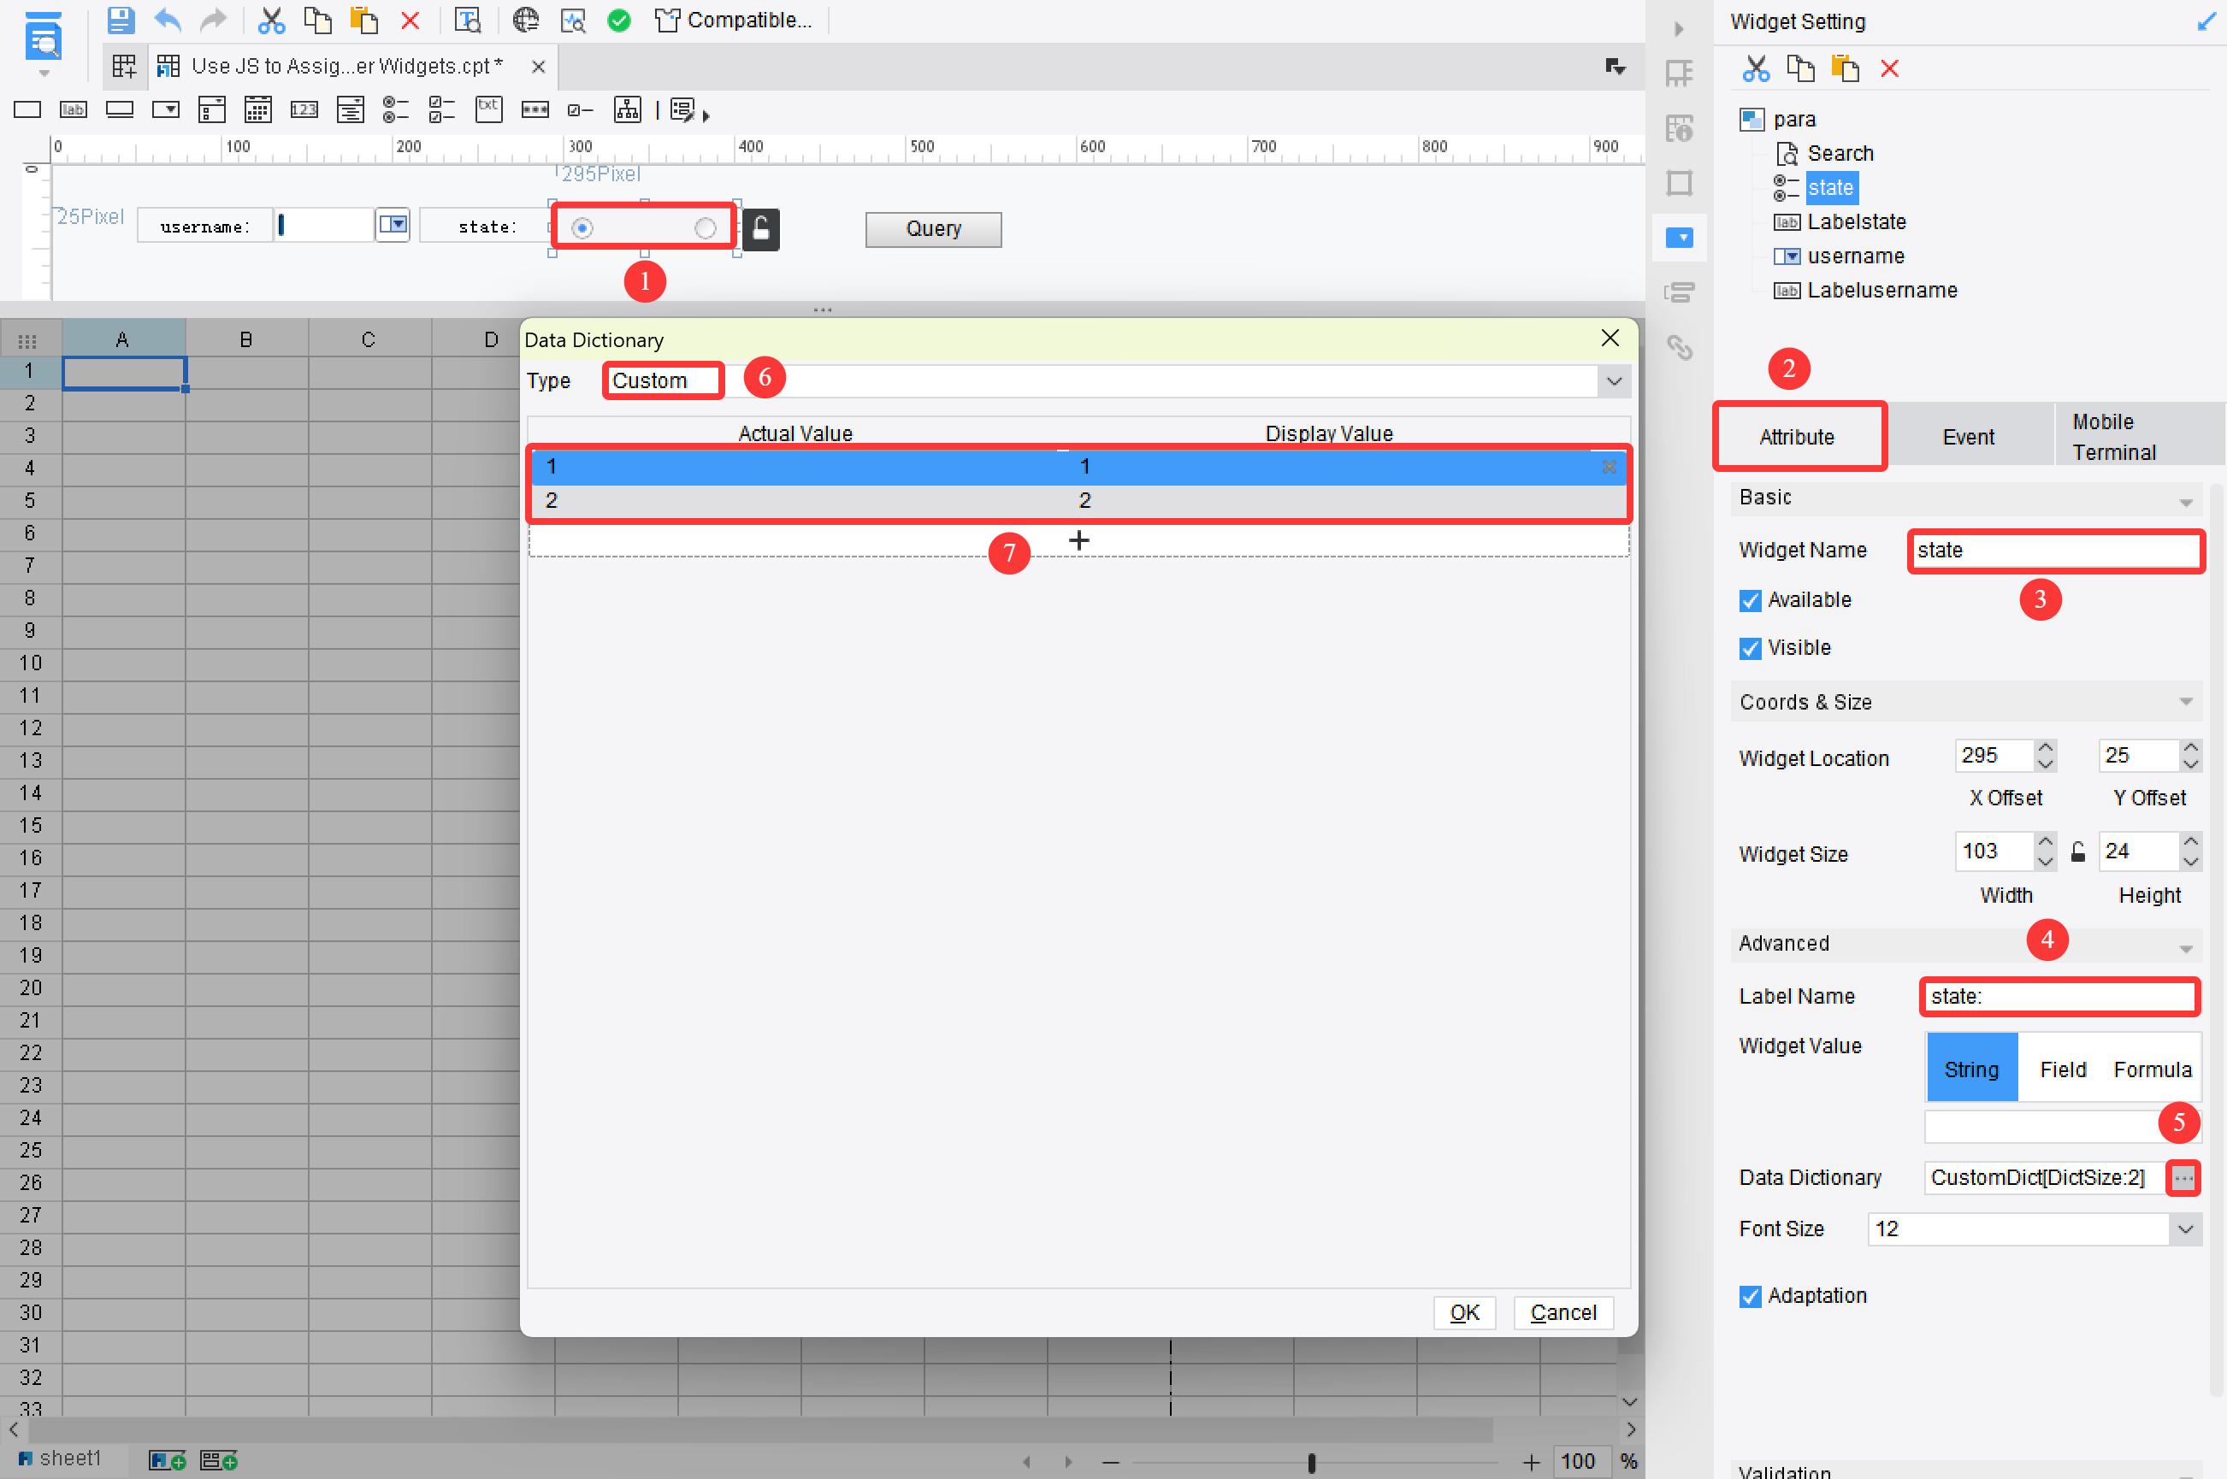The image size is (2227, 1479).
Task: Disable the Adaptation checkbox
Action: coord(1751,1296)
